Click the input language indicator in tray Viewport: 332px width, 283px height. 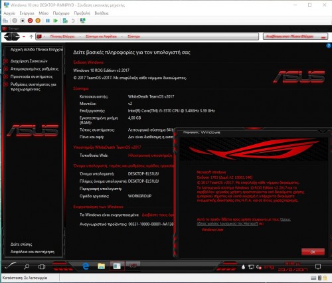pyautogui.click(x=269, y=267)
